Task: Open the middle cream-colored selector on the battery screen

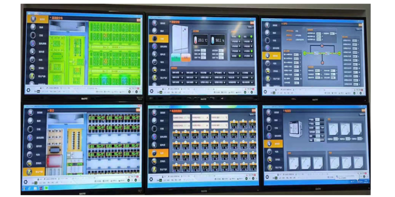Action: [x=199, y=118]
